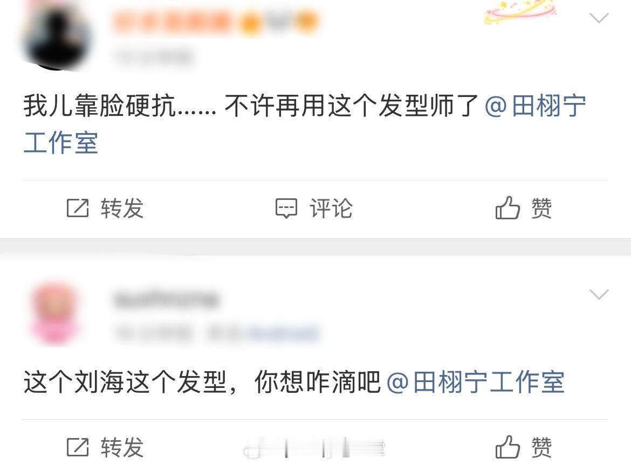Screen dimensions: 631x465
Task: Open the blurred blue source link under the second username
Action: point(284,333)
